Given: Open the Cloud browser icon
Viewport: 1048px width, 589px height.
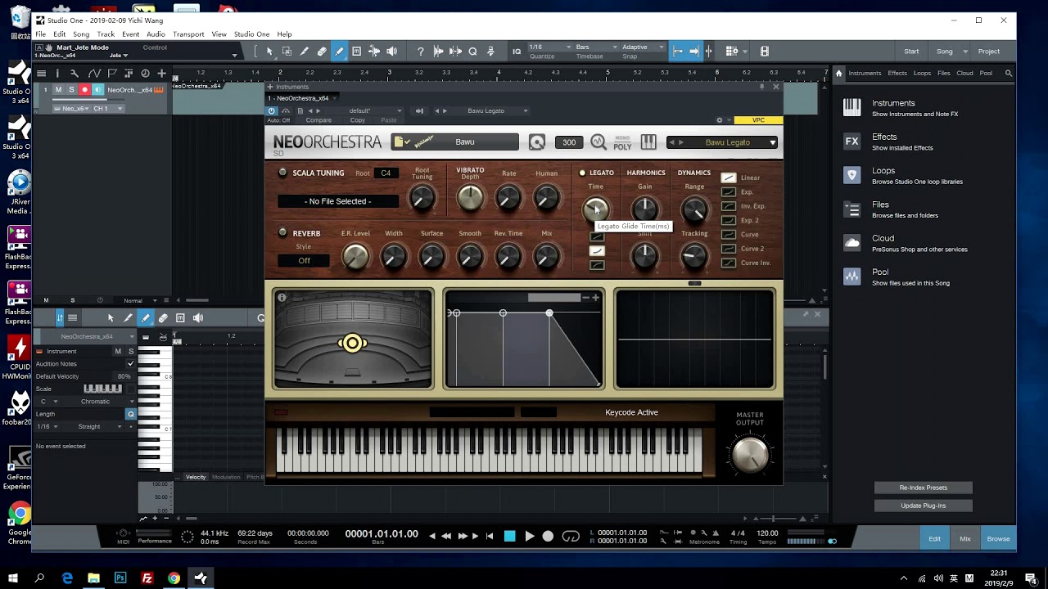Looking at the screenshot, I should click(x=851, y=243).
